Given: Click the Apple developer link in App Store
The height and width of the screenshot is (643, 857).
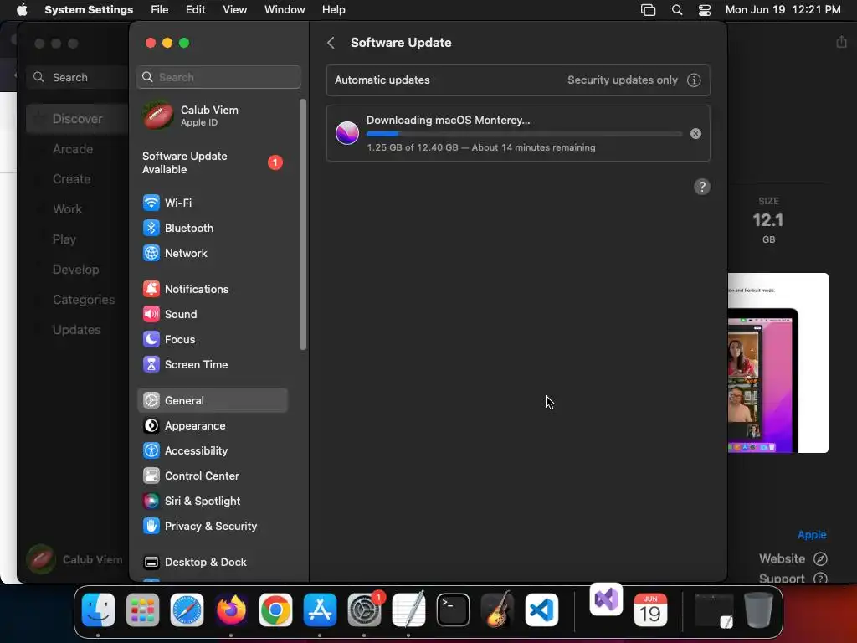Looking at the screenshot, I should [x=812, y=535].
